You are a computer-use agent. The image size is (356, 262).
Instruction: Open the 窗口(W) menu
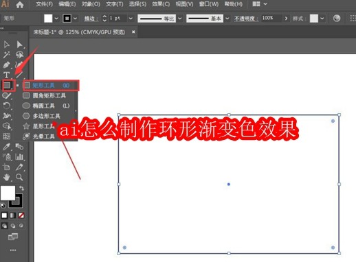209,4
